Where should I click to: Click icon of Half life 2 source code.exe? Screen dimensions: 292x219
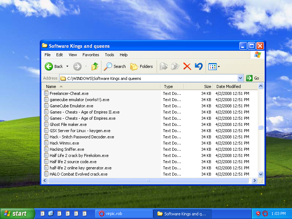coord(46,162)
